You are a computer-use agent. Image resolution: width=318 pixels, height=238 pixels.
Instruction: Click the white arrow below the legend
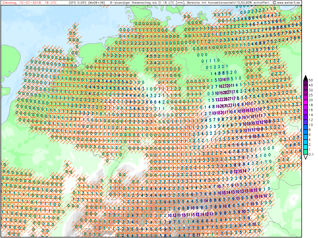point(306,157)
